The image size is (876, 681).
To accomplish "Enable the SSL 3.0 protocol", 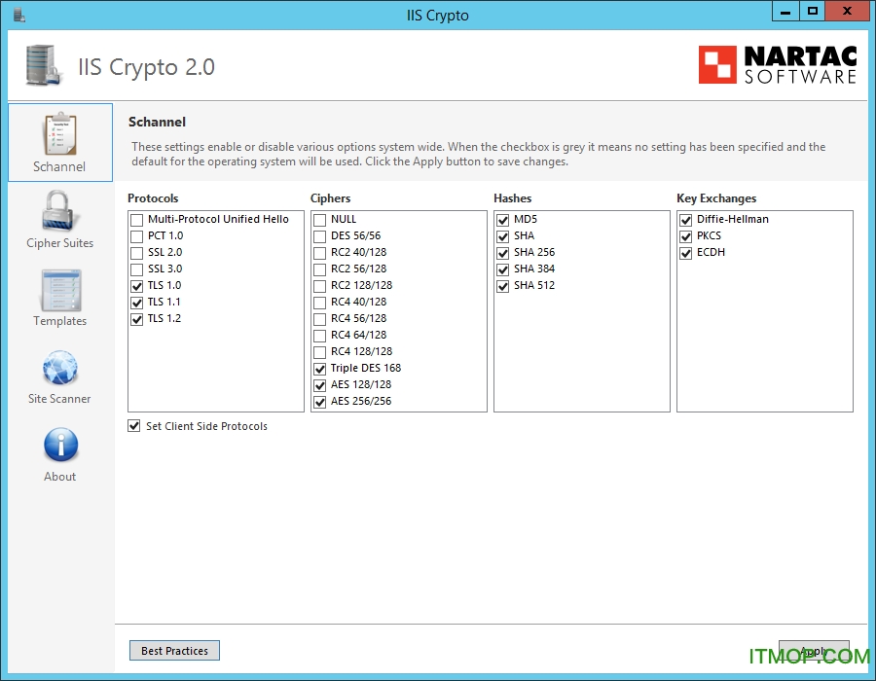I will tap(136, 269).
